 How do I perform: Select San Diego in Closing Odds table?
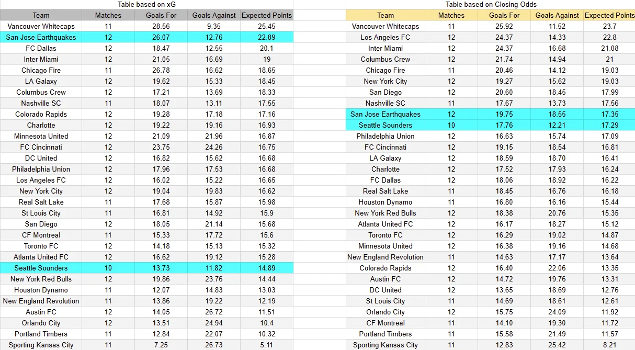pos(385,92)
